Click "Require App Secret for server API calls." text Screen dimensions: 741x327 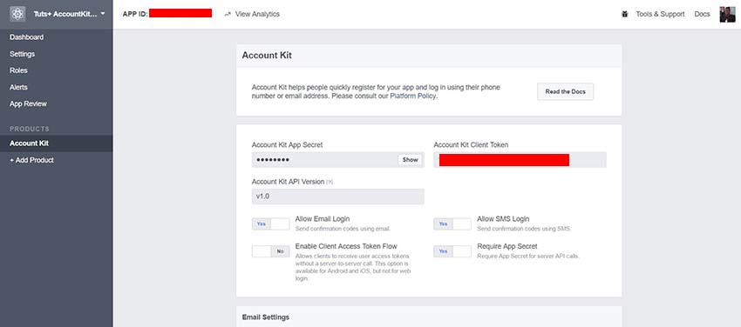point(528,256)
